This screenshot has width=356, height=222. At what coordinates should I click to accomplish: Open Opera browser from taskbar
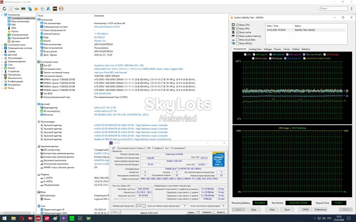click(x=22, y=219)
